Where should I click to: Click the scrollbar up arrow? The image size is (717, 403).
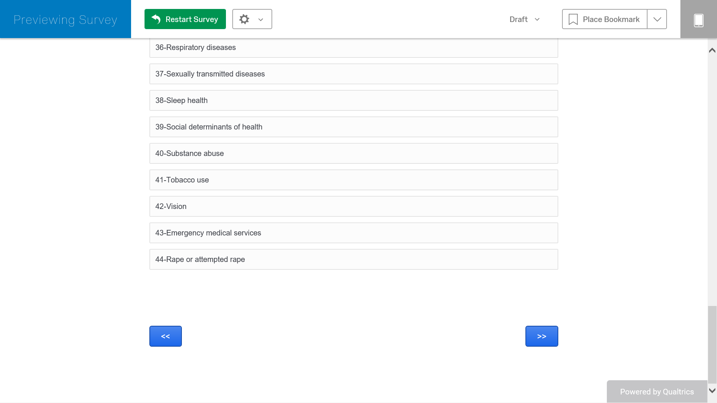coord(712,50)
